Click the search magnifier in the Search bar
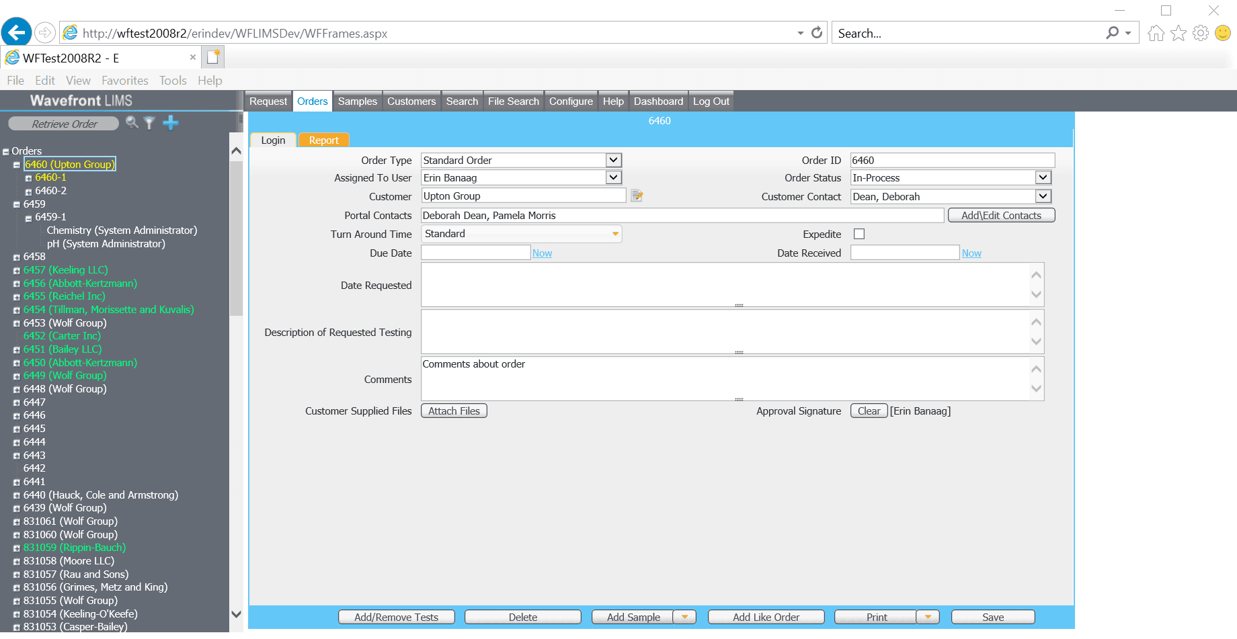Viewport: 1237px width, 639px height. [1113, 32]
